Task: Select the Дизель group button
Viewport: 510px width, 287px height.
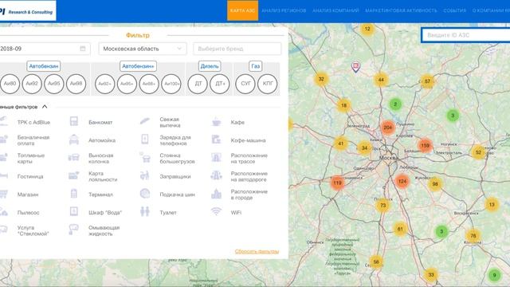Action: pyautogui.click(x=210, y=66)
